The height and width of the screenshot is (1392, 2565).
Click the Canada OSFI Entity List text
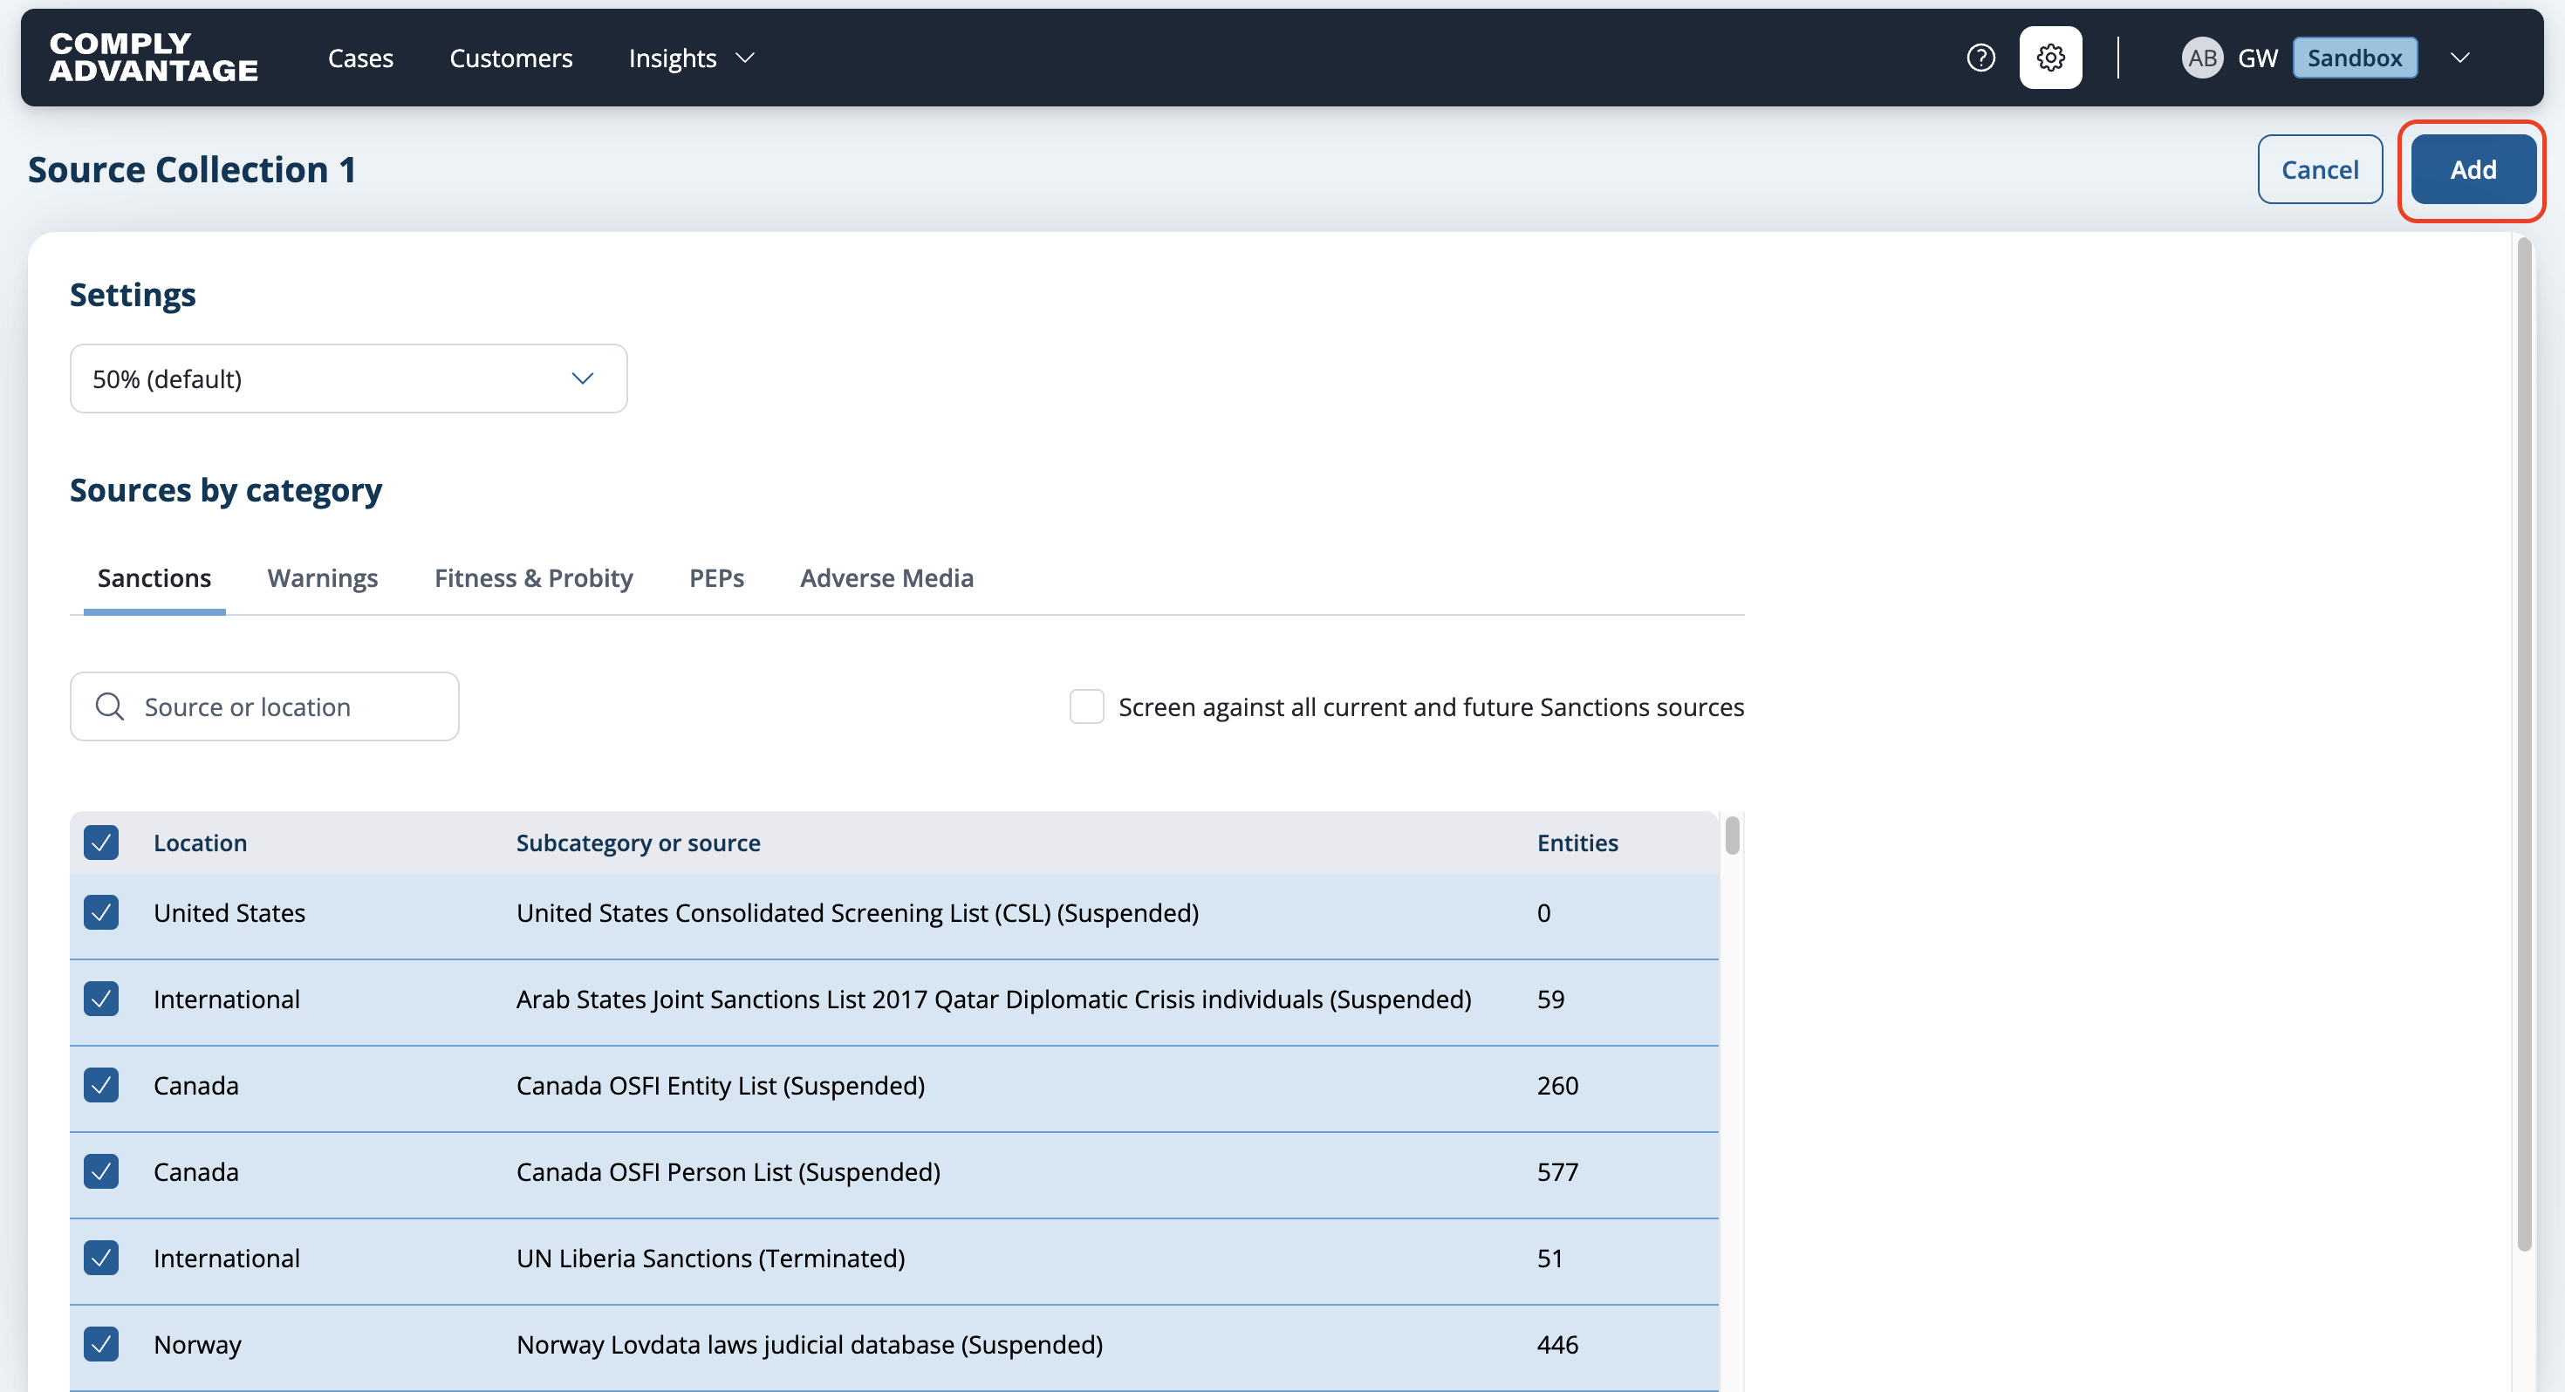(x=721, y=1085)
